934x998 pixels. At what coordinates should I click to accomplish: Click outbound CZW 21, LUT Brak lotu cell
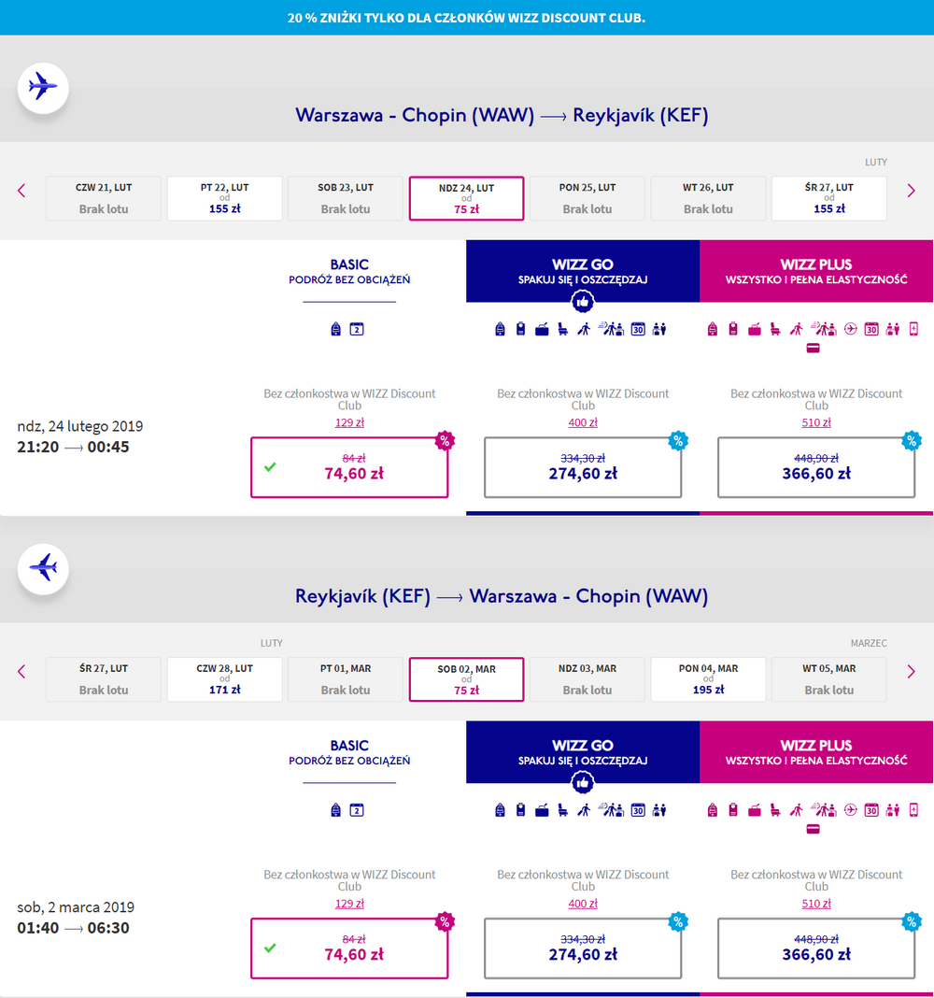click(x=104, y=199)
